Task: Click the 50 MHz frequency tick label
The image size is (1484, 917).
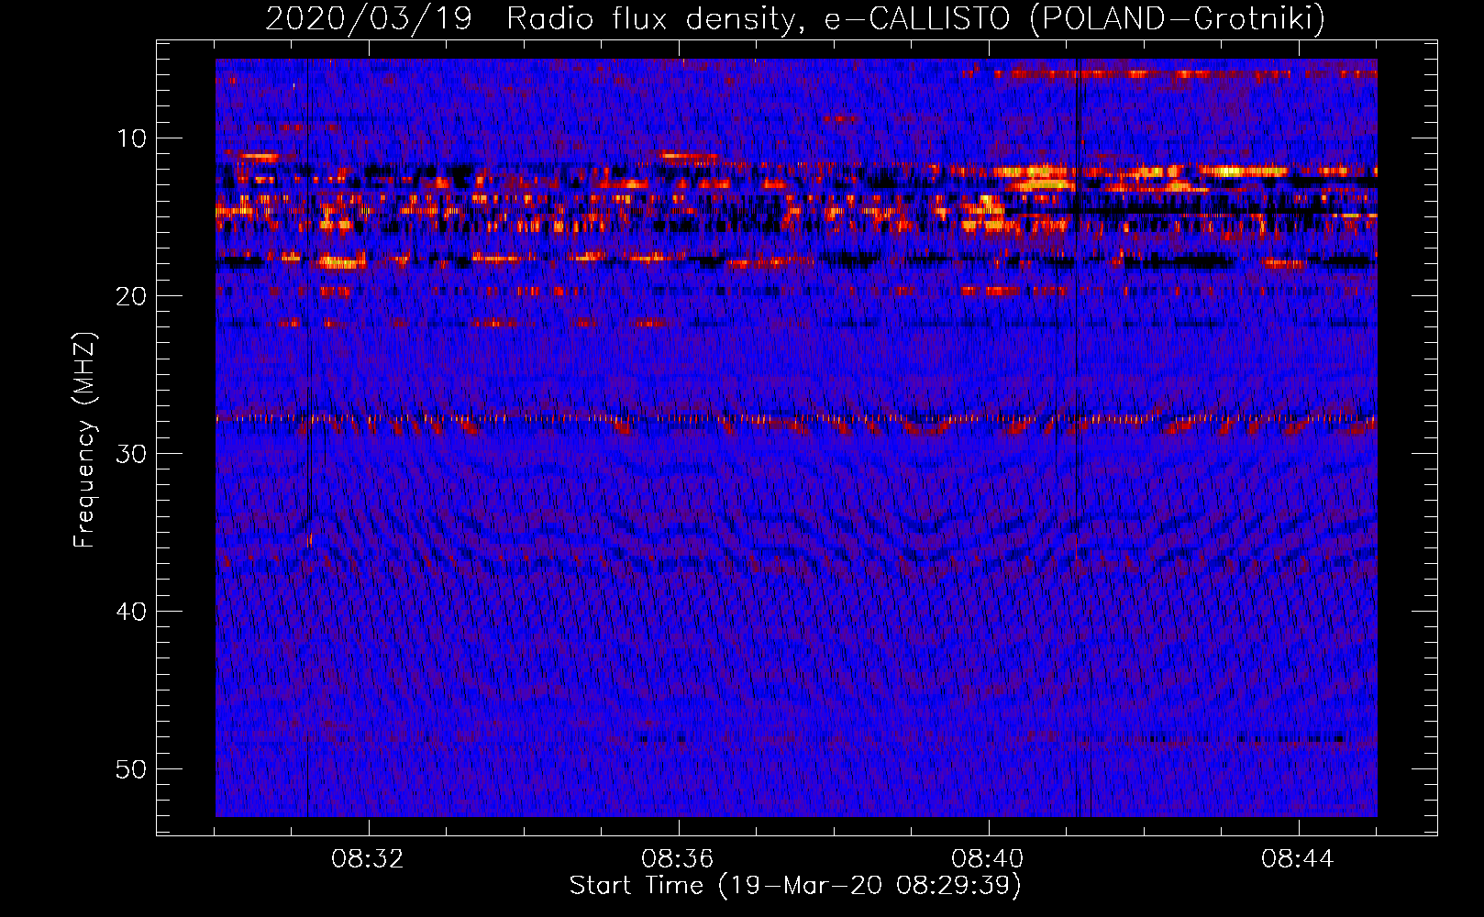Action: [132, 769]
